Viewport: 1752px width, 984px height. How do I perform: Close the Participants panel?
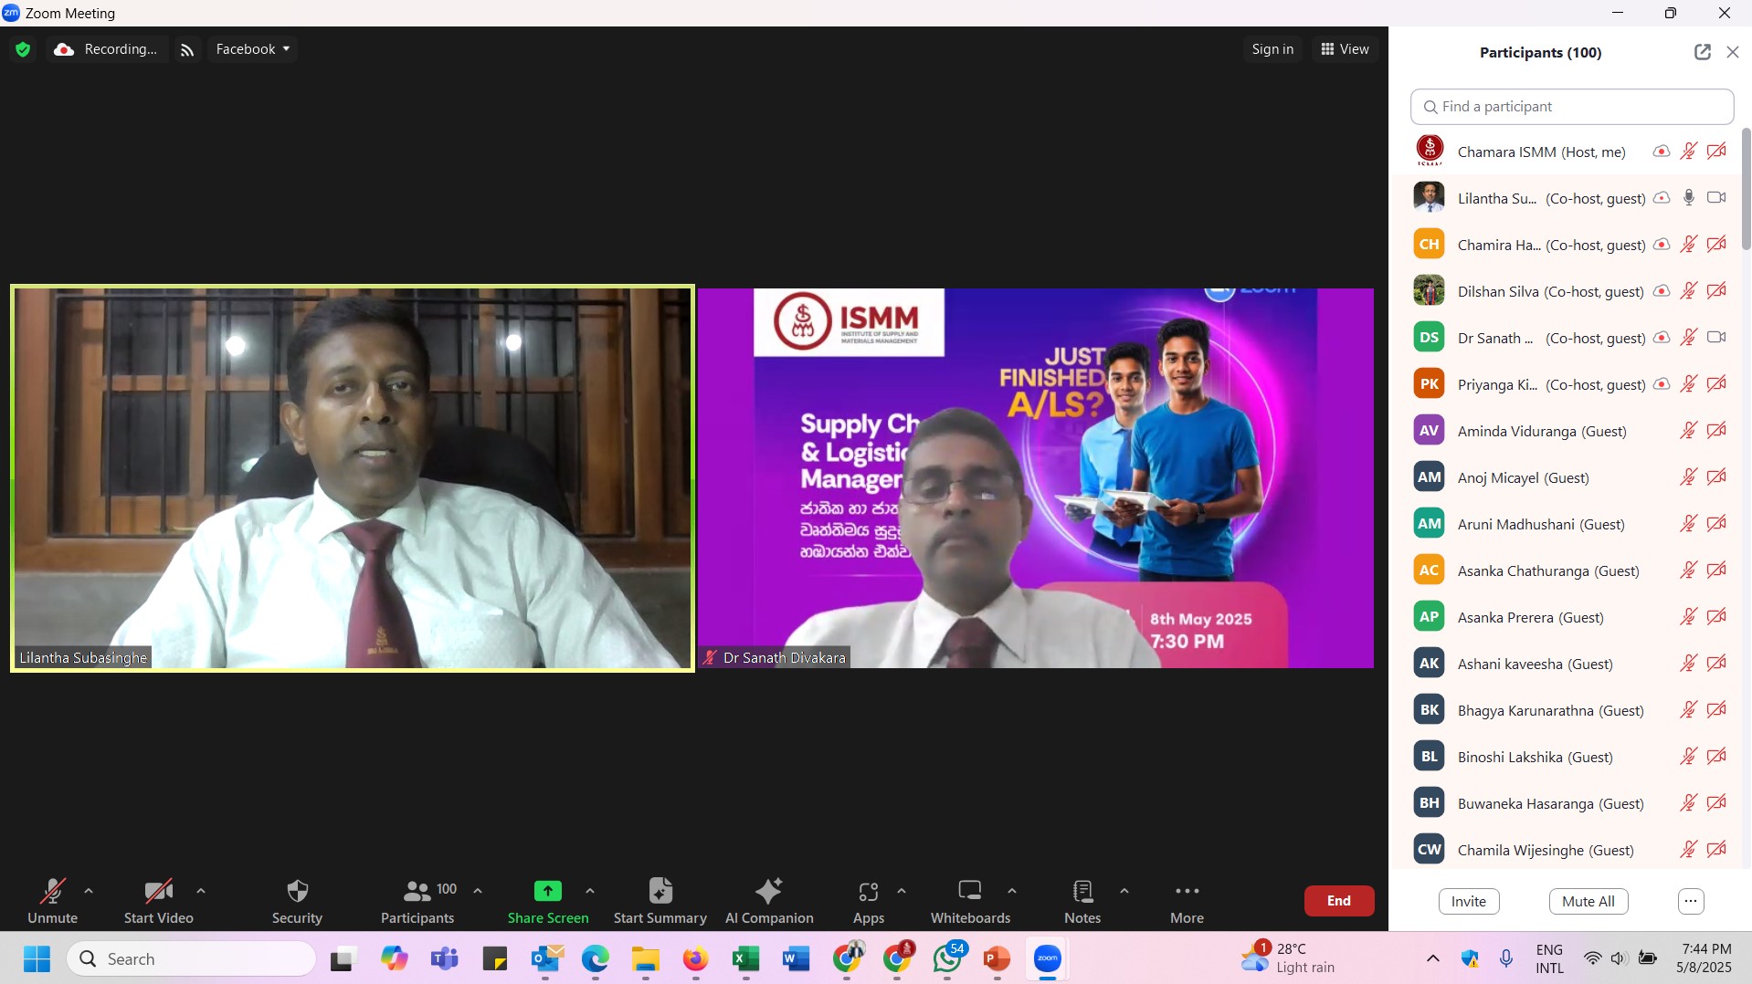[1733, 52]
